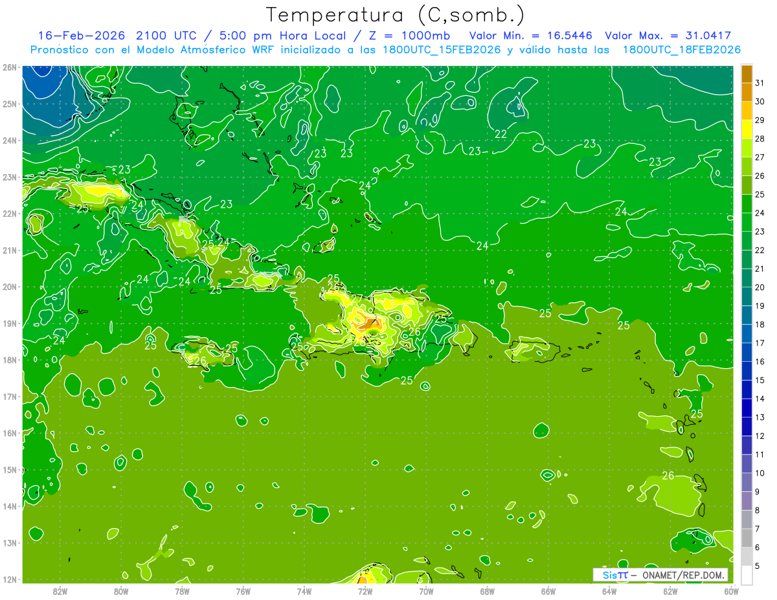Click the color bar label 17
This screenshot has width=777, height=600.
pyautogui.click(x=760, y=342)
